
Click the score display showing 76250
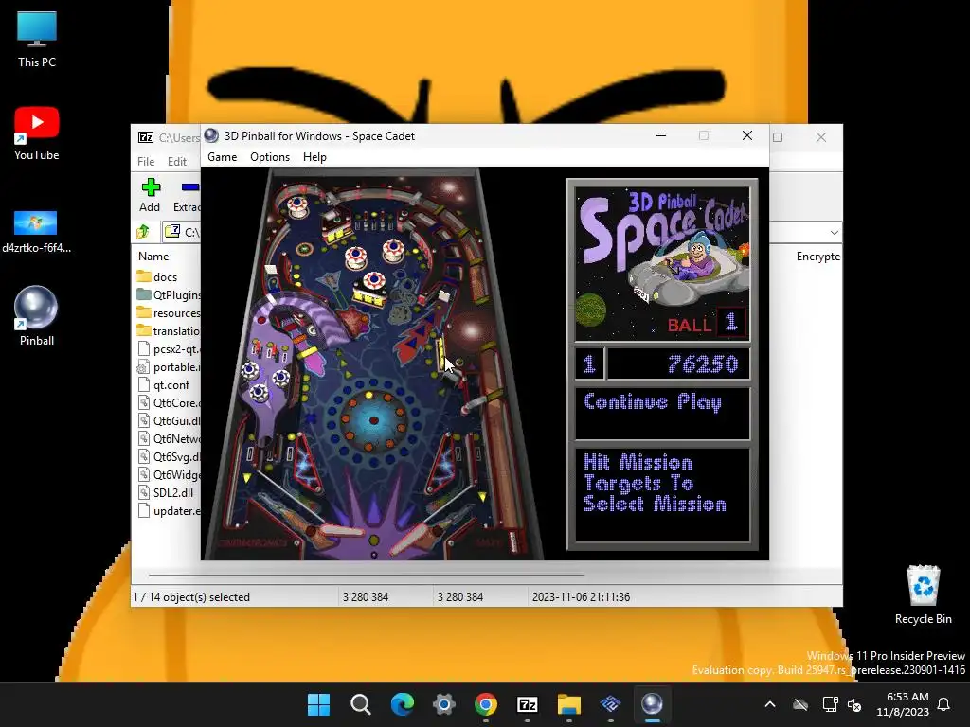click(678, 363)
